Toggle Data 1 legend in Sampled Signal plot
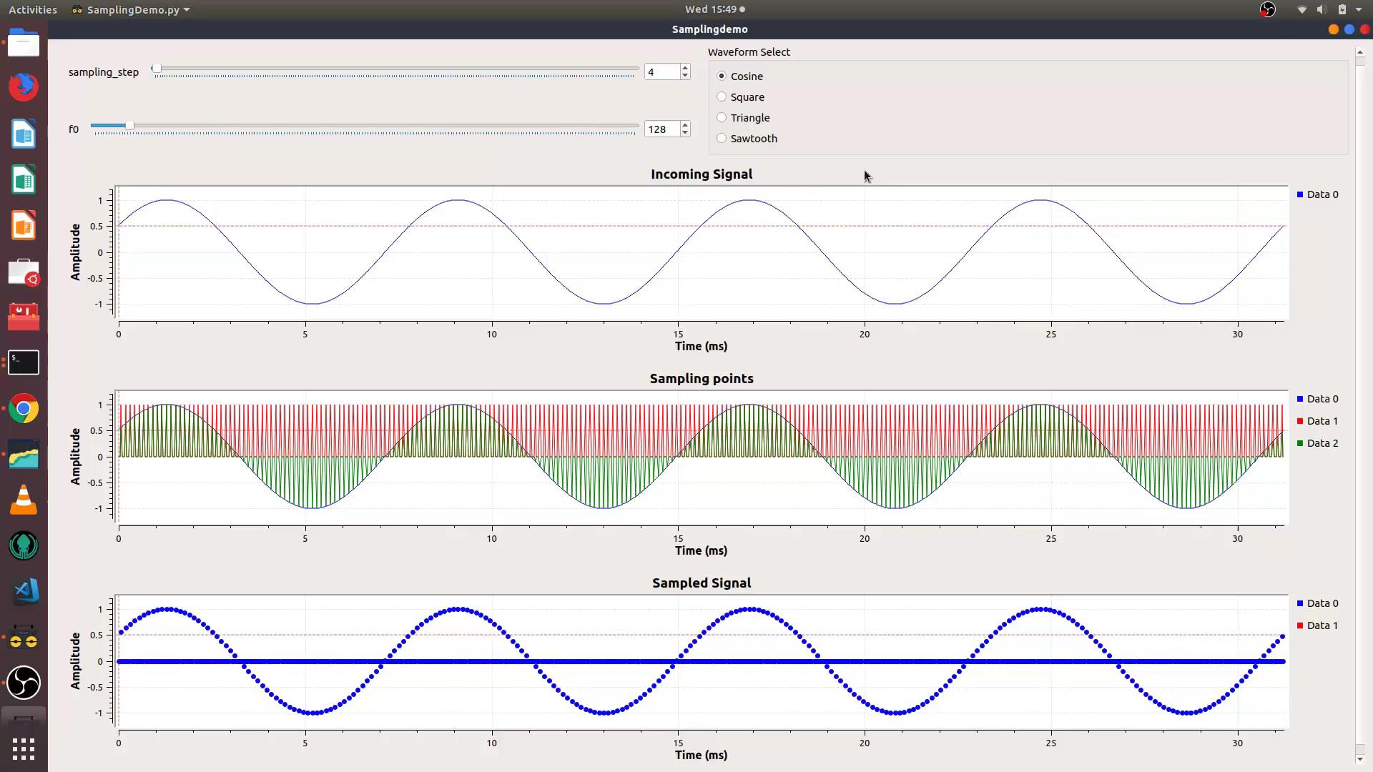1373x772 pixels. tap(1317, 625)
